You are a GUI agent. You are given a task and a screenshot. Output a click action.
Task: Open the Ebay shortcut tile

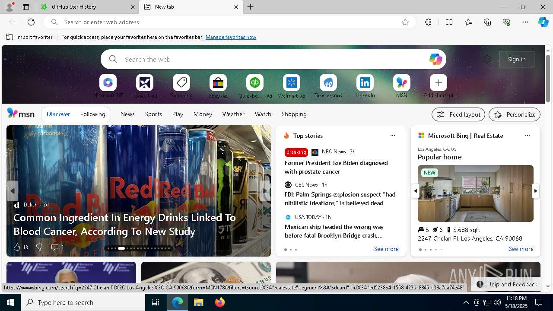[x=218, y=83]
